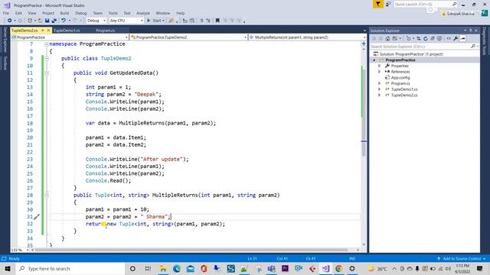490x275 pixels.
Task: Click the Save icon in toolbar
Action: (47, 21)
